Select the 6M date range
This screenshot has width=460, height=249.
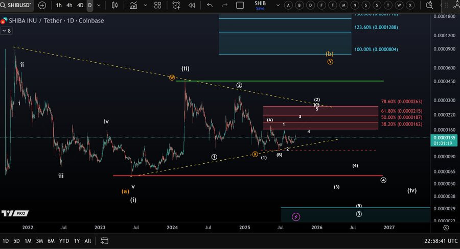coord(51,241)
